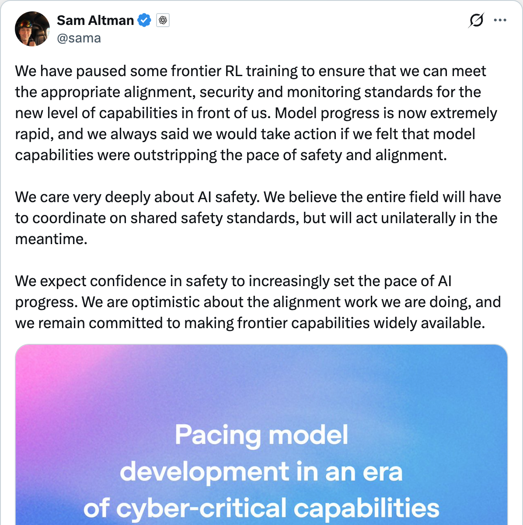Open Sam Altman's profile picture
The height and width of the screenshot is (525, 523).
[32, 29]
